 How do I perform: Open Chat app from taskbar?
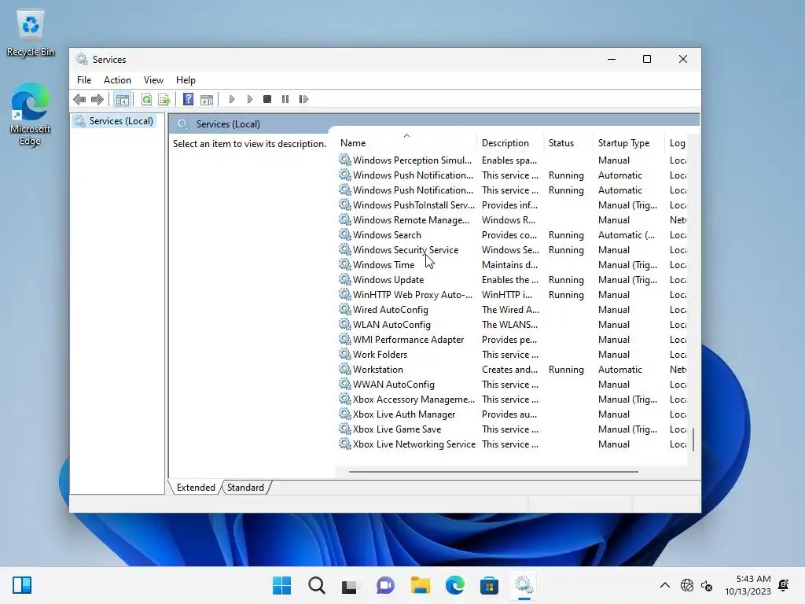tap(385, 585)
